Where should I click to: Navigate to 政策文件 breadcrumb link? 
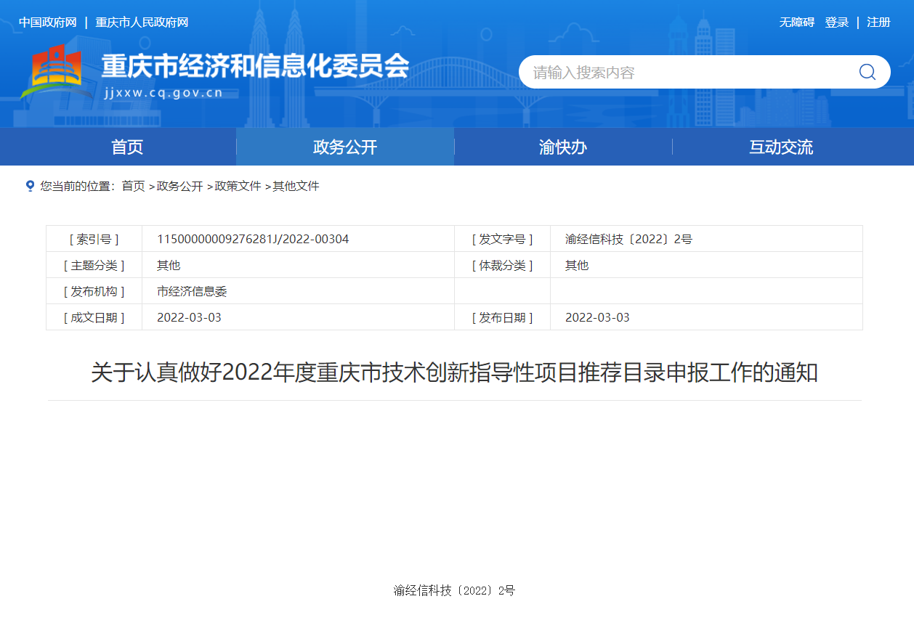[x=238, y=187]
